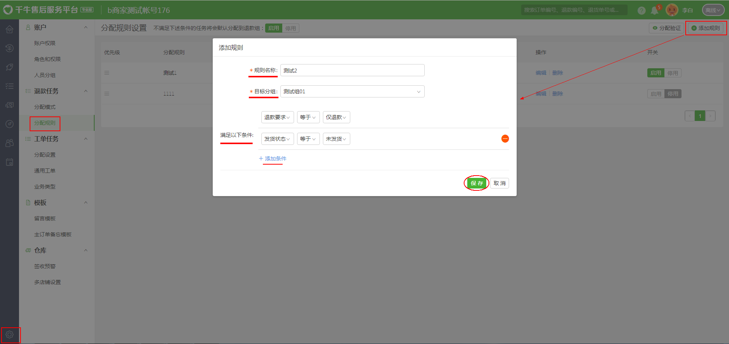This screenshot has width=729, height=344.
Task: Set default refund group rule to 停用
Action: tap(291, 28)
